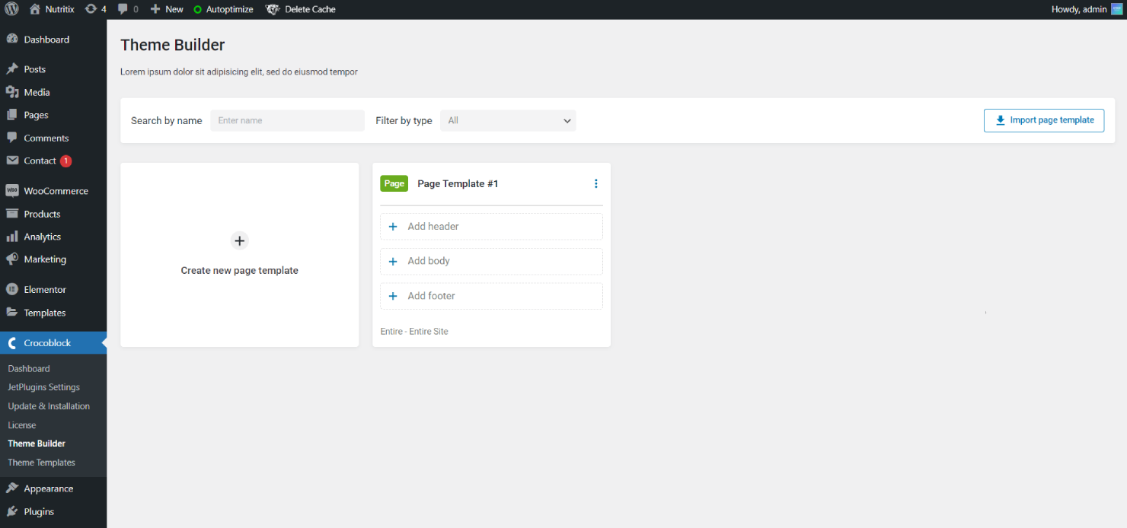Click the Elementor logo icon
The height and width of the screenshot is (528, 1127).
(12, 290)
